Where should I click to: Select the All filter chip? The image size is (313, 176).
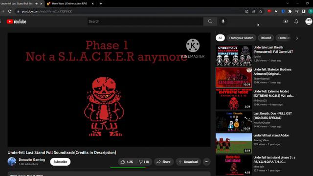click(220, 38)
